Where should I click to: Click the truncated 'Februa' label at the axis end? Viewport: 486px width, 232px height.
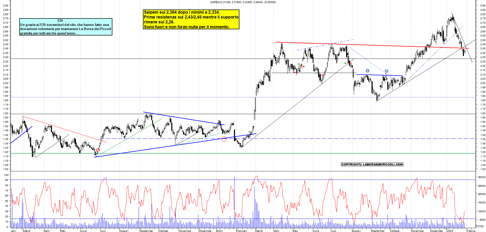(471, 231)
